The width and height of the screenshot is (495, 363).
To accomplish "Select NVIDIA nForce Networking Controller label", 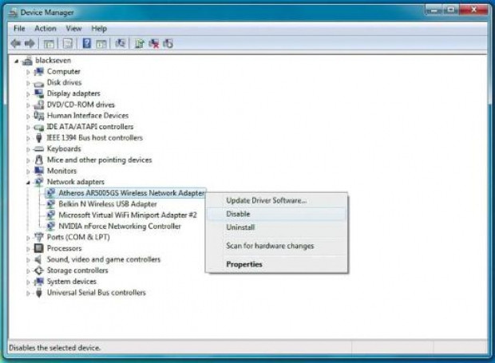I will click(x=120, y=226).
